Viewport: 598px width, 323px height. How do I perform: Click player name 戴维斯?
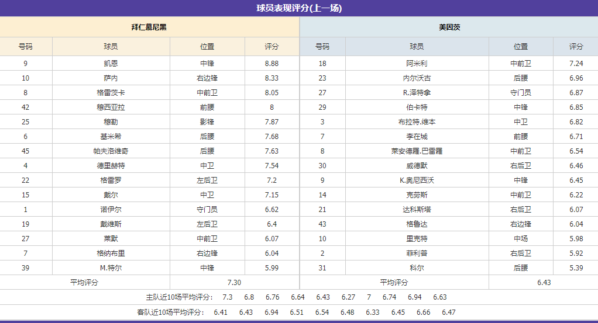[111, 224]
